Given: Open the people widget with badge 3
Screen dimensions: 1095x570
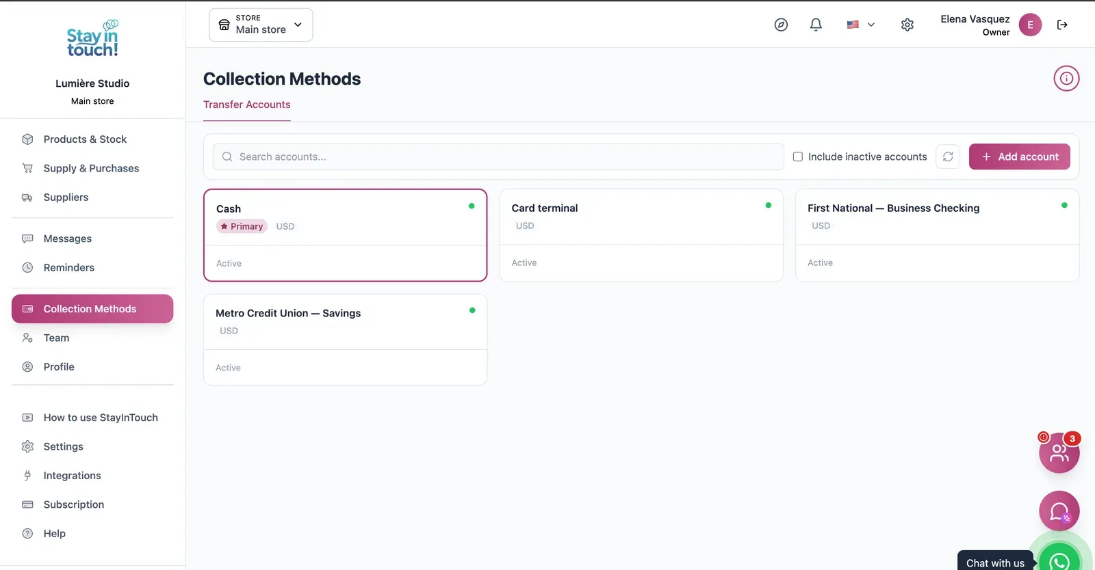Looking at the screenshot, I should pos(1059,452).
